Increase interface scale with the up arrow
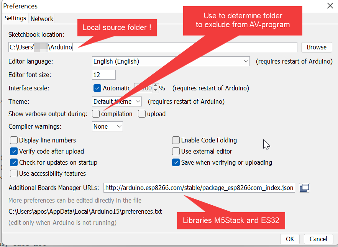Image resolution: width=338 pixels, height=247 pixels. tap(156, 86)
